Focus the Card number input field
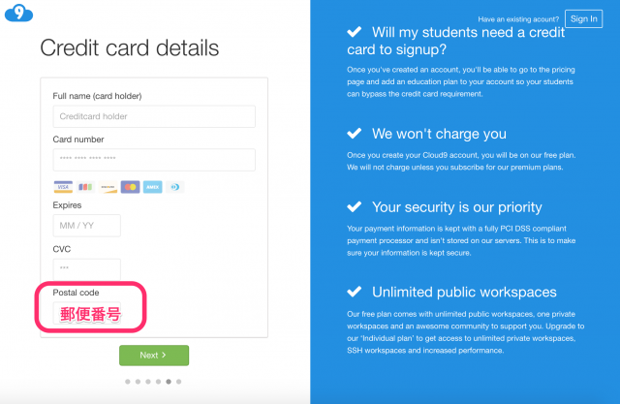The width and height of the screenshot is (620, 404). [154, 160]
